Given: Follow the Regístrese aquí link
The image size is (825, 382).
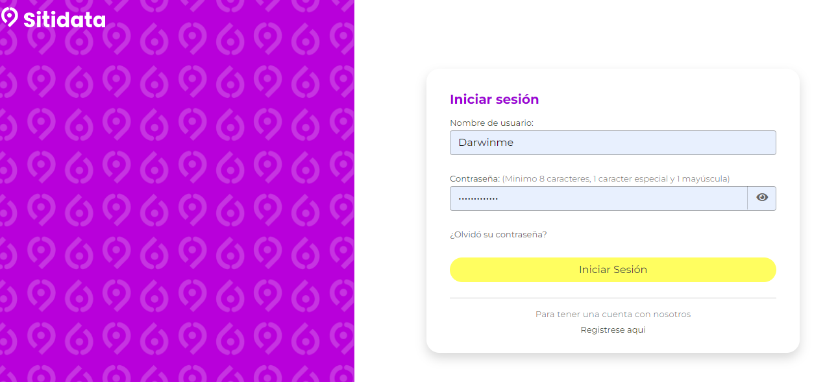Looking at the screenshot, I should tap(613, 329).
